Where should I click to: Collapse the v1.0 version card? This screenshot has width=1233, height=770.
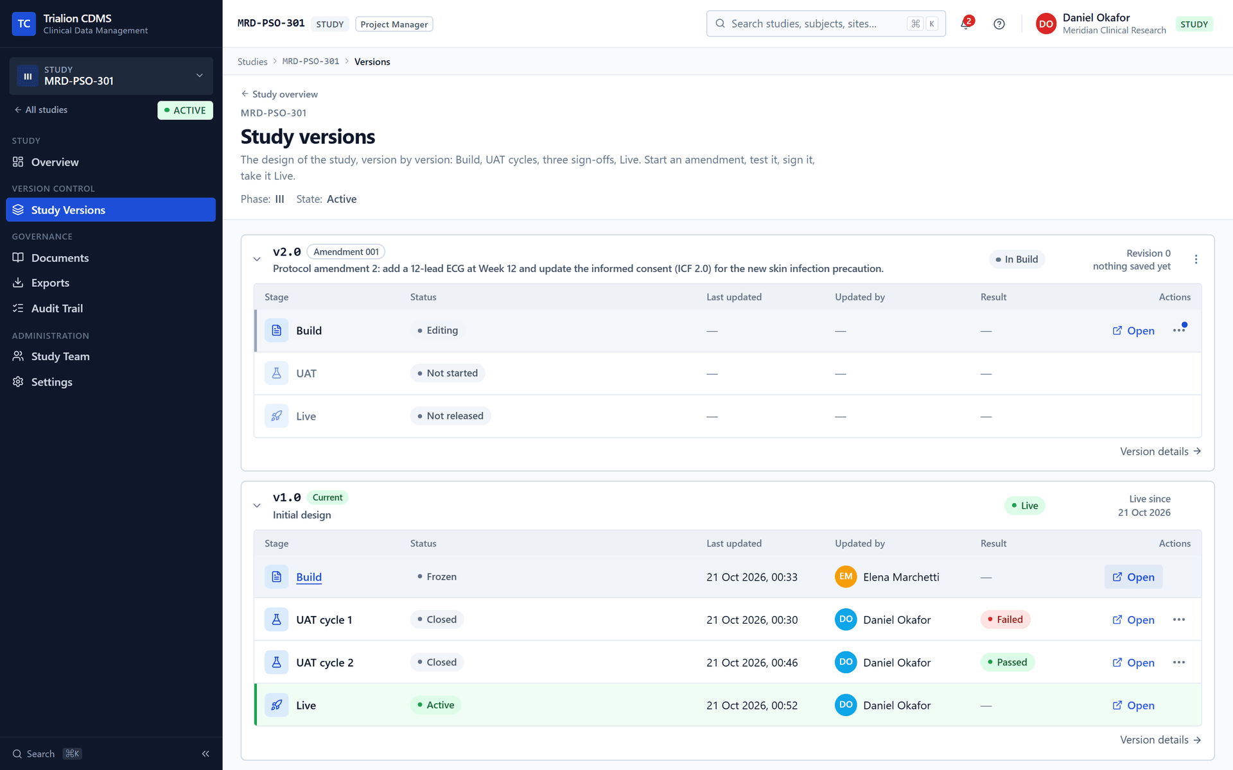pos(257,506)
